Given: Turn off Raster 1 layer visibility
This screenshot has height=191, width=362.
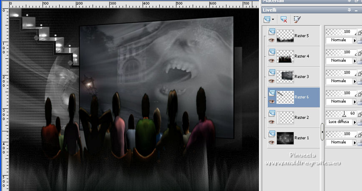Looking at the screenshot, I should [x=272, y=143].
